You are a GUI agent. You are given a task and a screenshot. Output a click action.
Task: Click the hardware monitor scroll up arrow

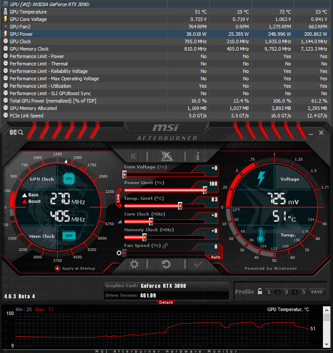327,310
